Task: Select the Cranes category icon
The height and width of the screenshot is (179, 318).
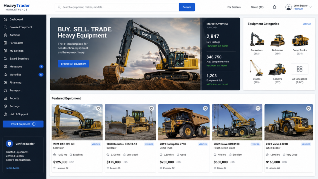Action: (256, 67)
